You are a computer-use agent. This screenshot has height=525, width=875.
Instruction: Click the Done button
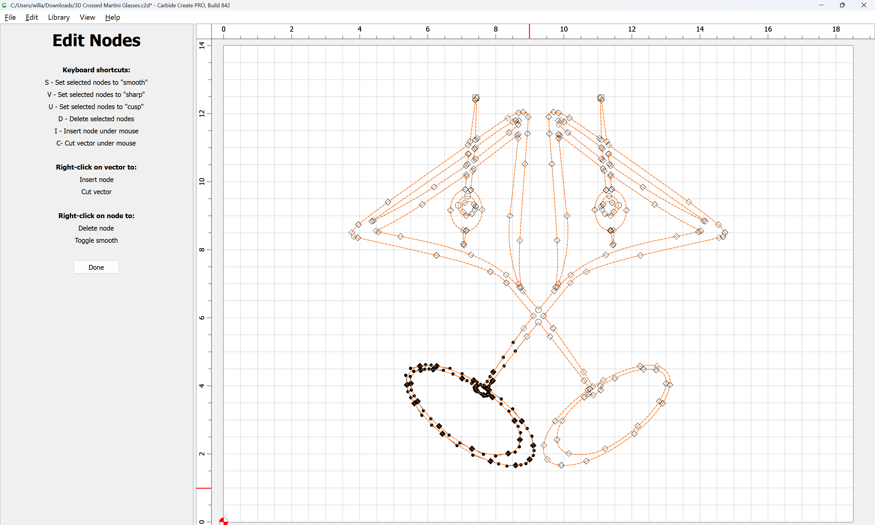pyautogui.click(x=96, y=267)
